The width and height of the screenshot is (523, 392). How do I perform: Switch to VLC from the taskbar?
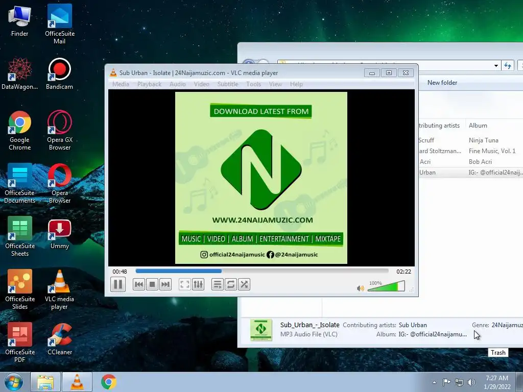(77, 382)
